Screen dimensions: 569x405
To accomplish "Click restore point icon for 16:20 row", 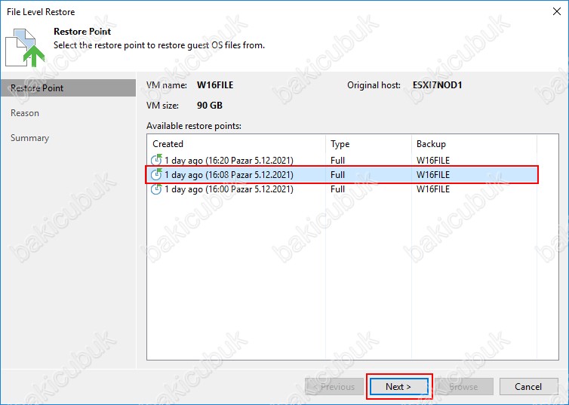I will 156,160.
